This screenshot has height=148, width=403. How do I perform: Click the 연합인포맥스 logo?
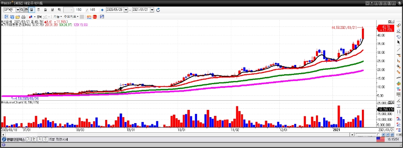13,140
